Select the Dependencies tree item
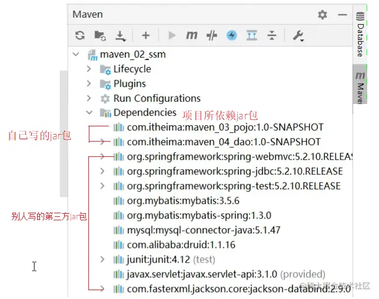Viewport: 379px width, 299px height. (145, 113)
